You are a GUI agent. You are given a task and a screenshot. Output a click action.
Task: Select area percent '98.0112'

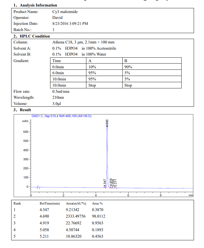[98, 216]
